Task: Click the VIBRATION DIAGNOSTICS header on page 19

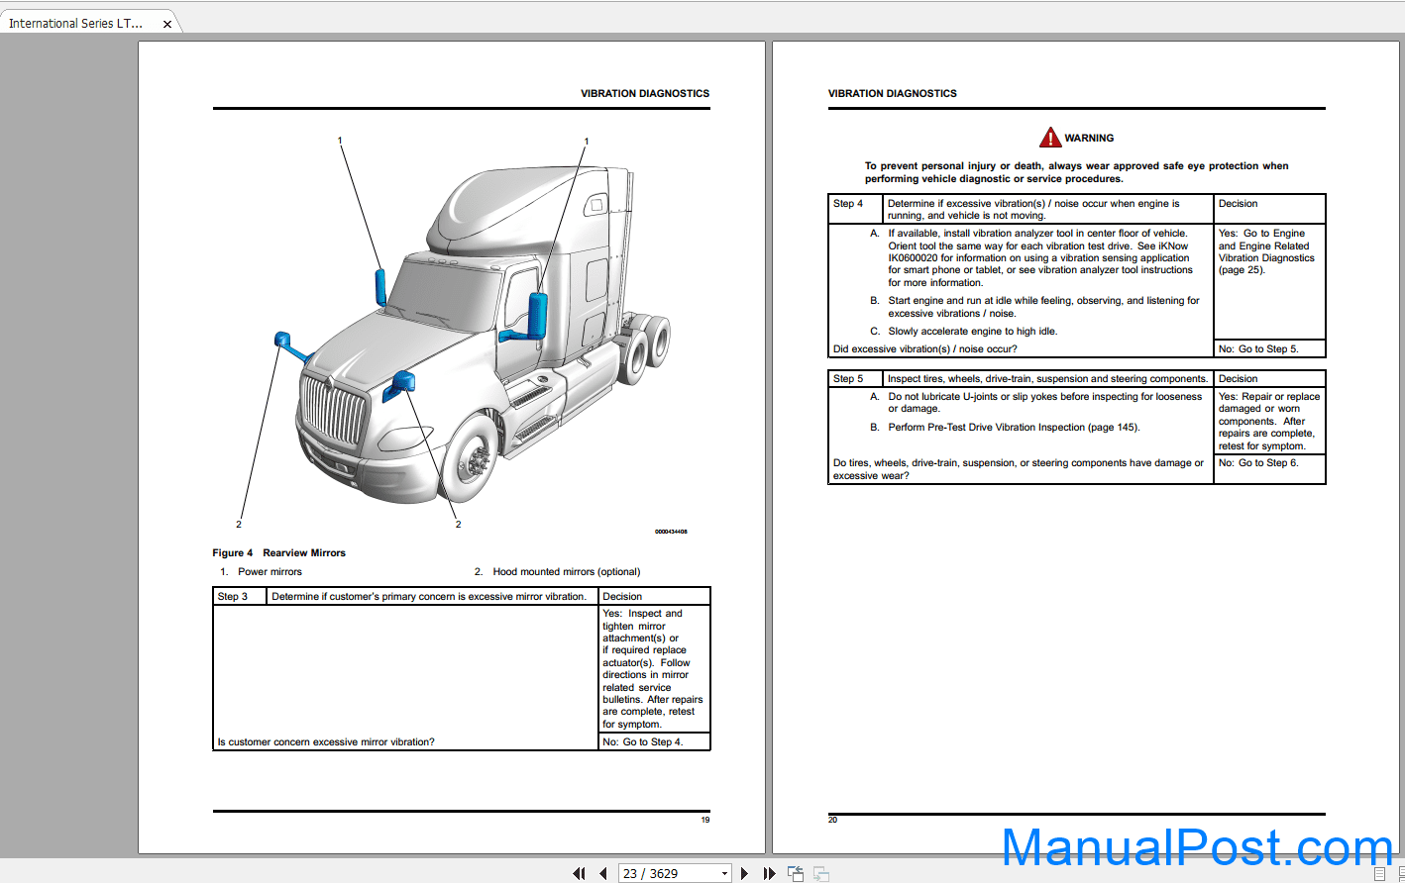Action: (x=645, y=93)
